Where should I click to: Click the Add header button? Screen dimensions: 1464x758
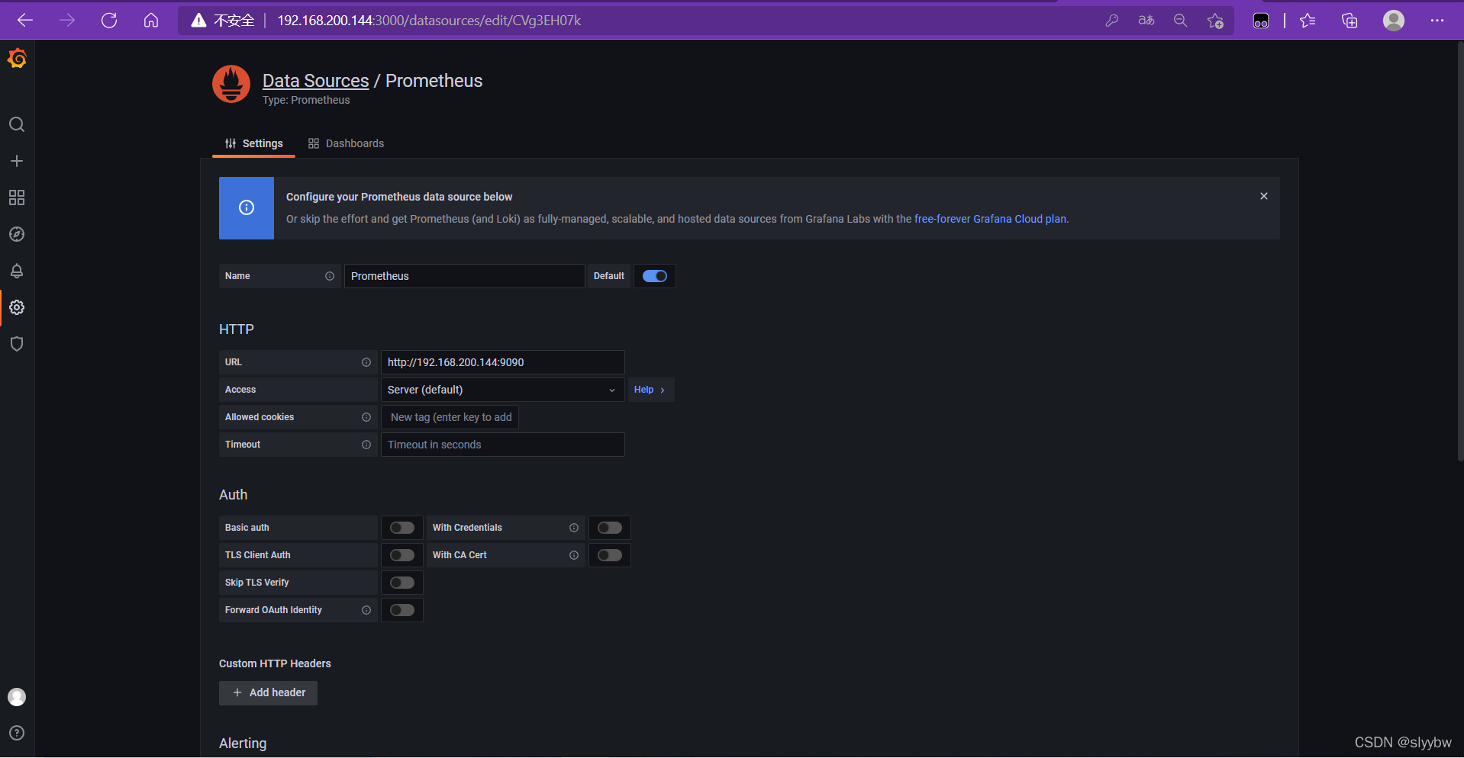[x=268, y=692]
